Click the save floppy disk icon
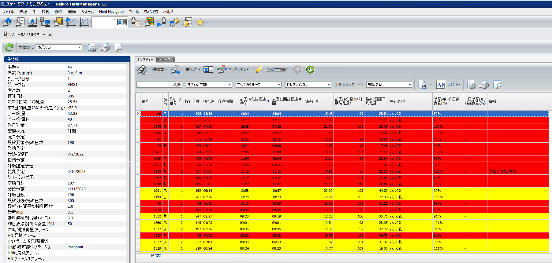 click(422, 85)
